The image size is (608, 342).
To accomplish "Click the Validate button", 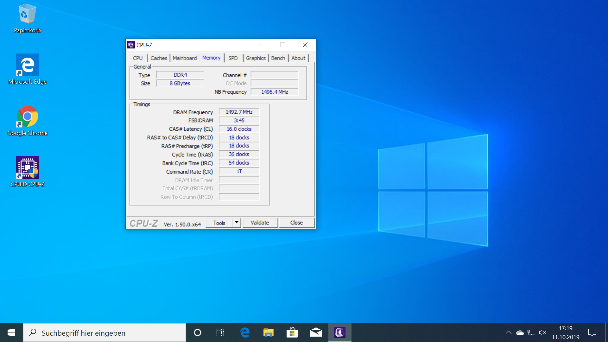I will [x=260, y=223].
